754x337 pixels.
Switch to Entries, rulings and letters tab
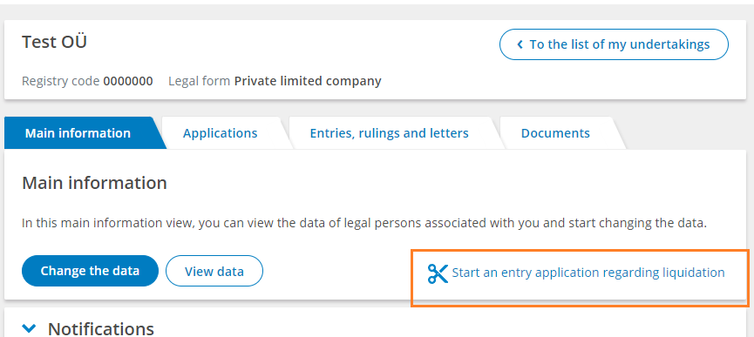(389, 133)
